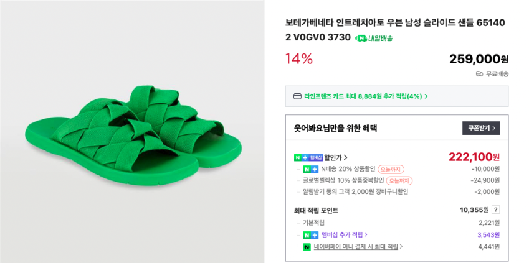Click the credit card icon in banner

[297, 96]
